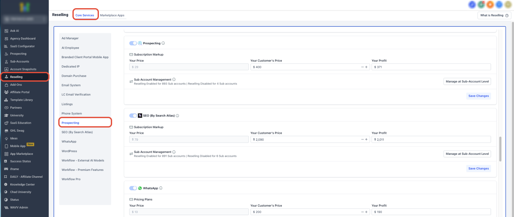Increase Prospecting customer's price with plus

366,67
